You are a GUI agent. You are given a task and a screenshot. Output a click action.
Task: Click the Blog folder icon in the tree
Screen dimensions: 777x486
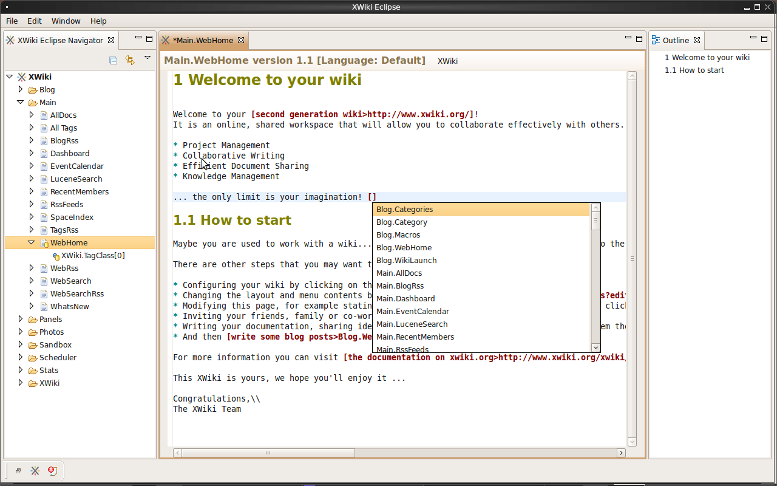[x=33, y=90]
